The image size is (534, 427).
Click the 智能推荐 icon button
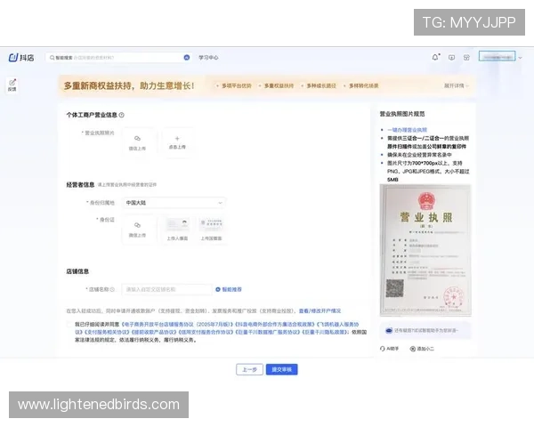pos(229,289)
